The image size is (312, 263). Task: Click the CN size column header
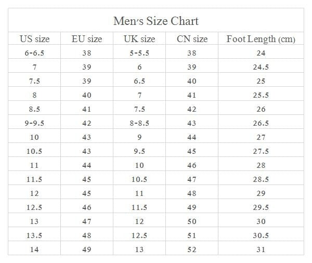pyautogui.click(x=192, y=39)
